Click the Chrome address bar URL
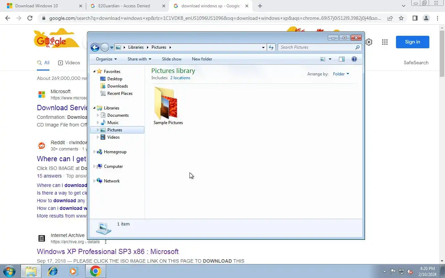Screen dimensions: 445x278 click(215, 18)
